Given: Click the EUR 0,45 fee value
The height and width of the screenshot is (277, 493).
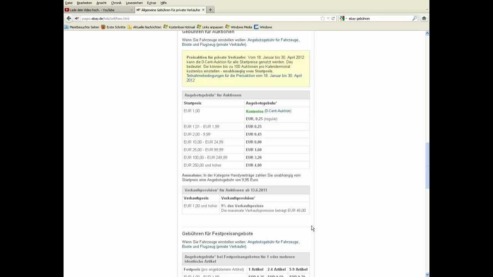Looking at the screenshot, I should click(x=253, y=134).
